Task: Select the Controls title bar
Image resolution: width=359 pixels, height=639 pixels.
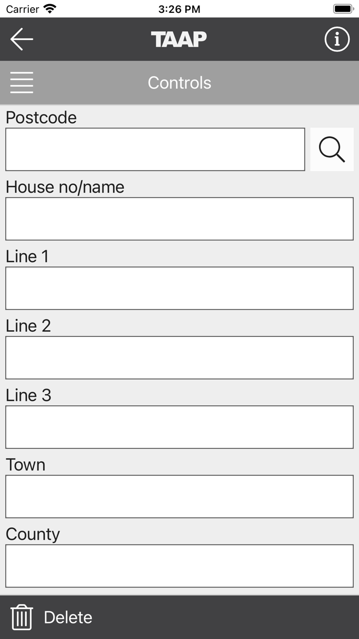Action: click(x=180, y=82)
